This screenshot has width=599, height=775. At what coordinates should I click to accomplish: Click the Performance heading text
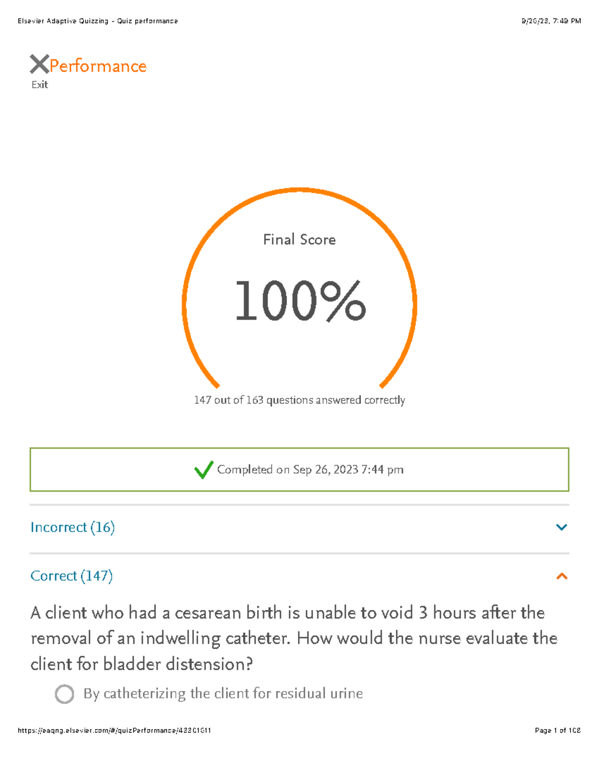98,65
